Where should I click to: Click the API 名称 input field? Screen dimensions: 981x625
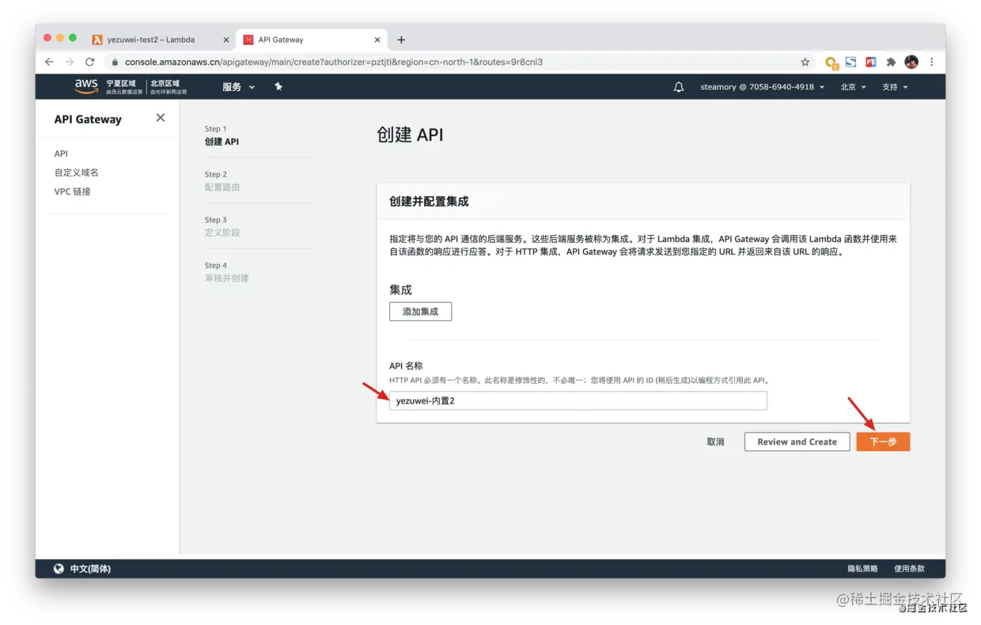(x=578, y=400)
